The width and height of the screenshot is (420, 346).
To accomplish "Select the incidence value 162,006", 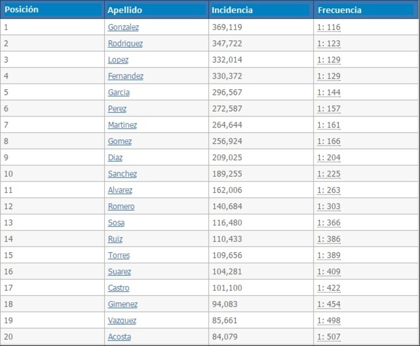I will tap(227, 190).
